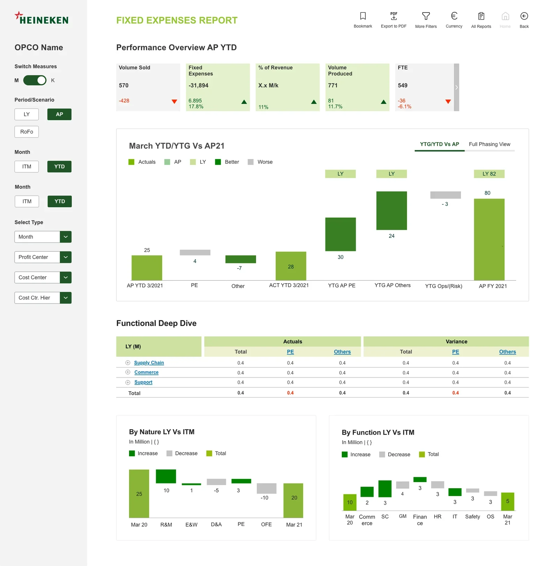Click Others link under Variance header
Viewport: 558px width, 566px height.
pos(507,352)
